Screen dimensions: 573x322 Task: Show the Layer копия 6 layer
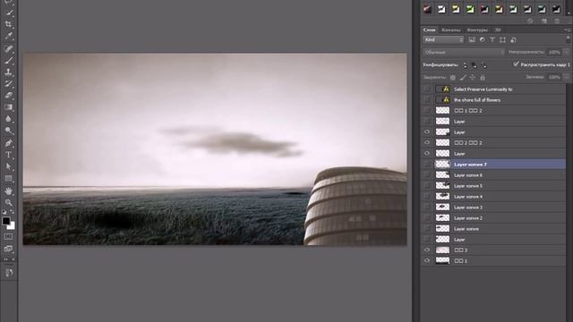pyautogui.click(x=427, y=175)
